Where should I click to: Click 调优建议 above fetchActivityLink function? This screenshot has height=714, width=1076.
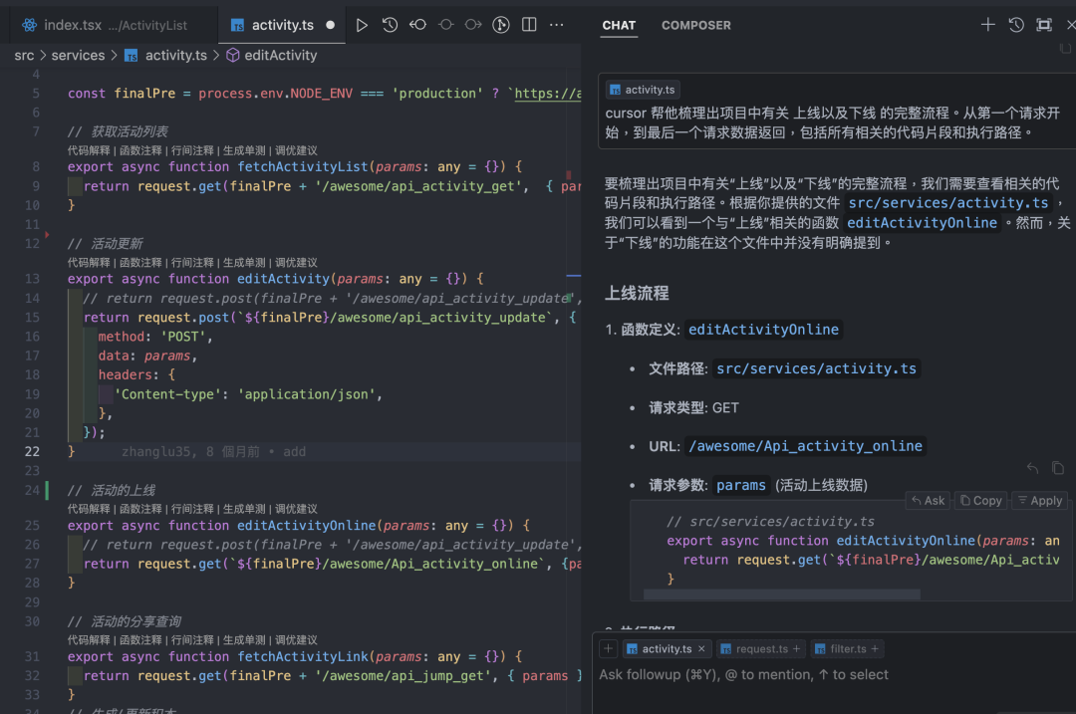[297, 640]
